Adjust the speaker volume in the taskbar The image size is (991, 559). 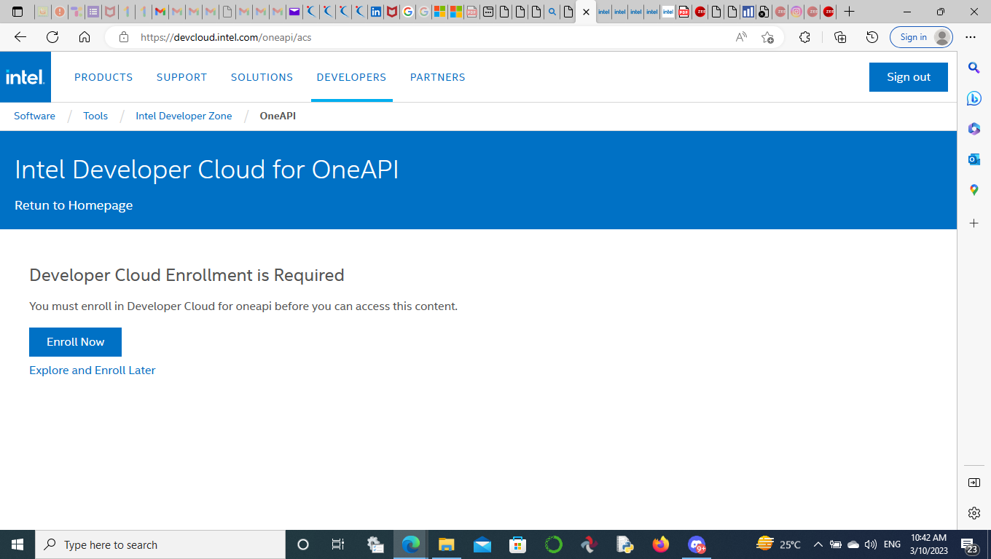tap(871, 544)
